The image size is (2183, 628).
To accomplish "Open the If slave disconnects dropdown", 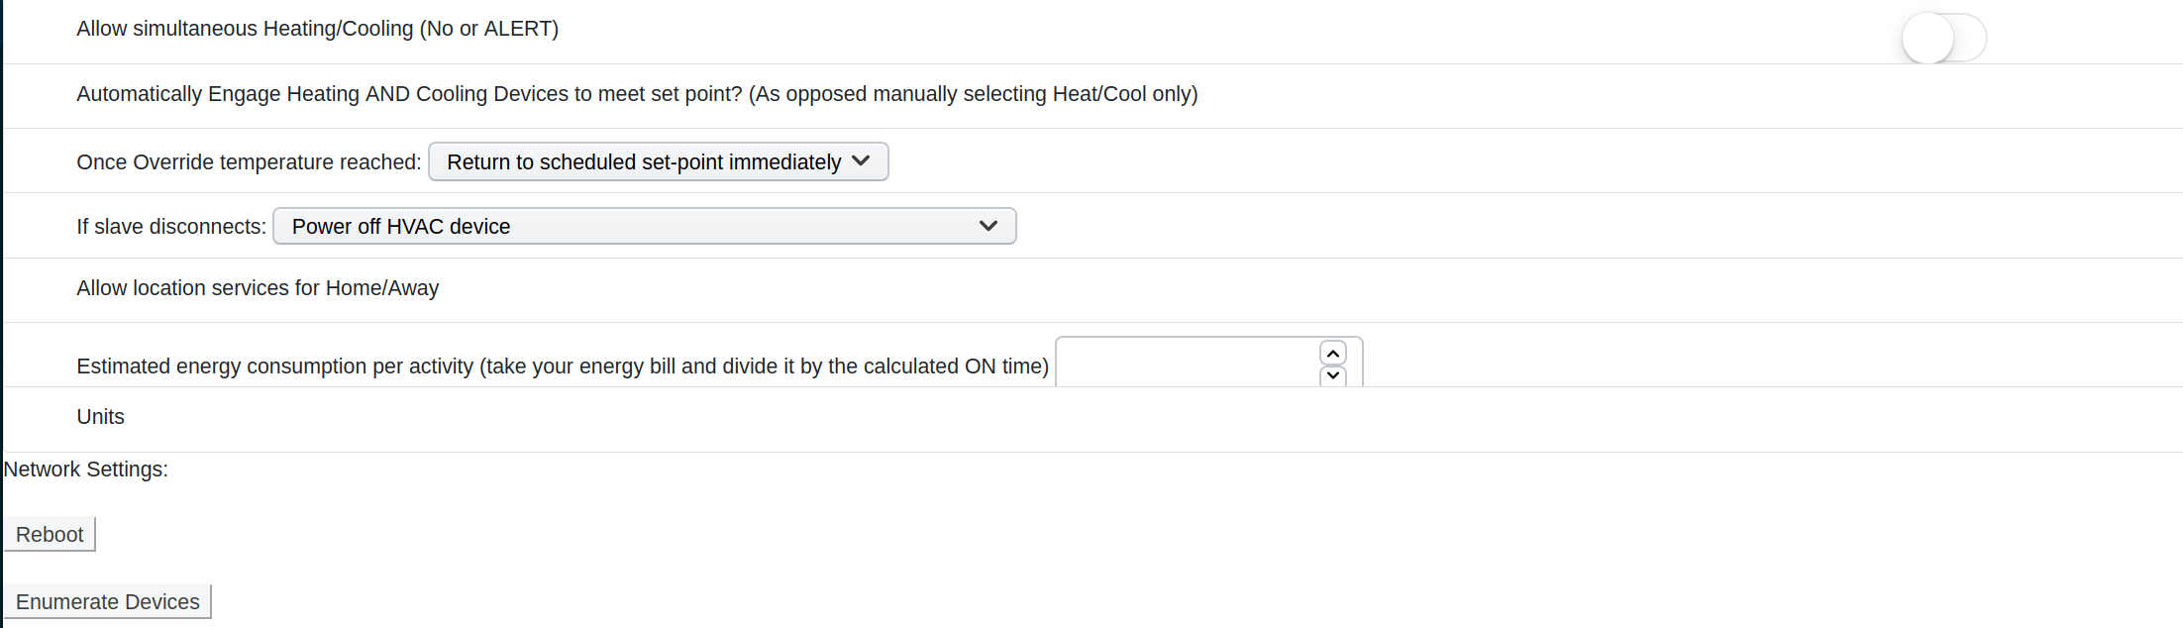I will (634, 227).
